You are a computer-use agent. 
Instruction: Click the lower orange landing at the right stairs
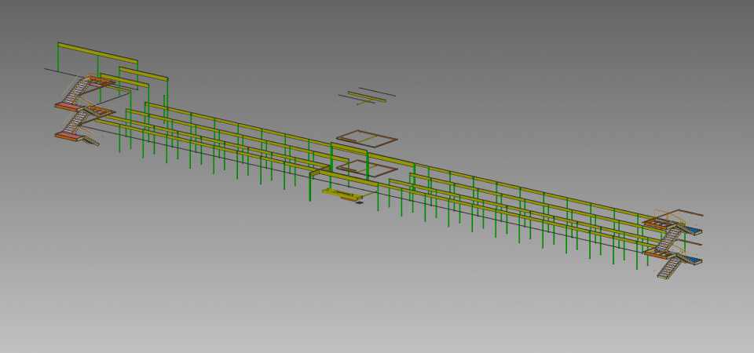coord(655,253)
